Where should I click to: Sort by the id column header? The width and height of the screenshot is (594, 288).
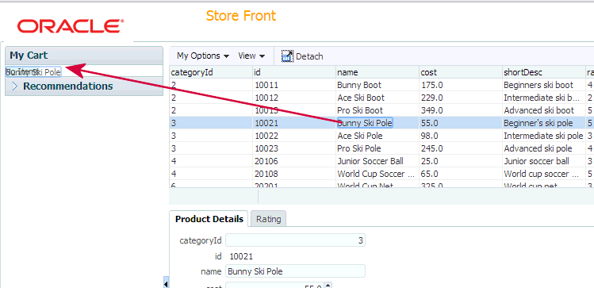[294, 72]
